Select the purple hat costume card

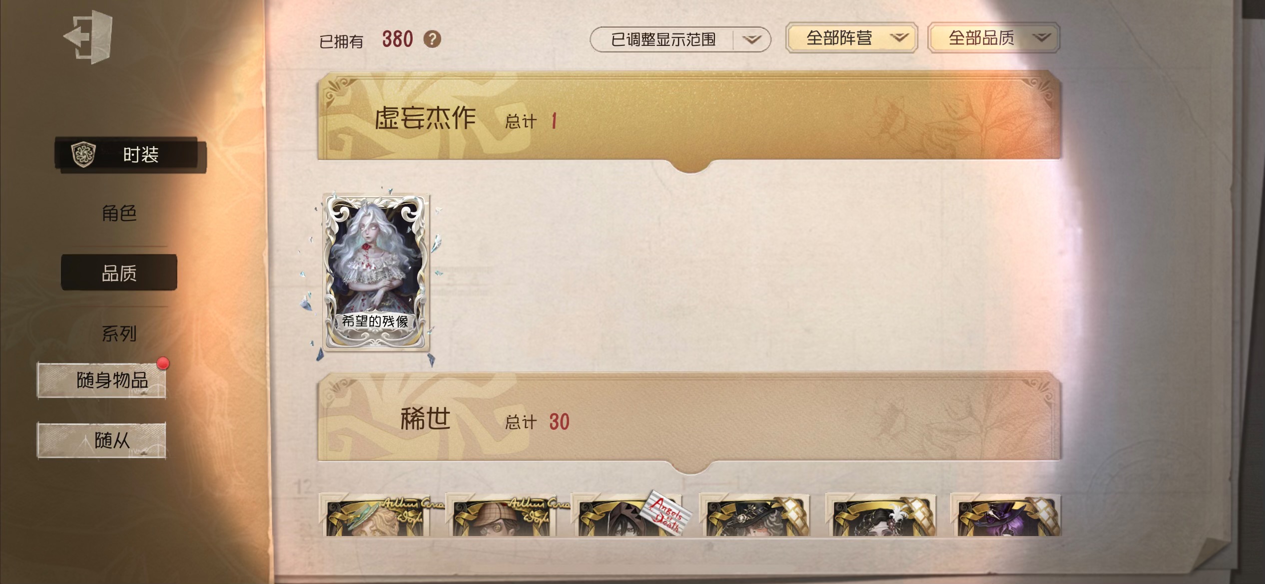[x=1005, y=515]
